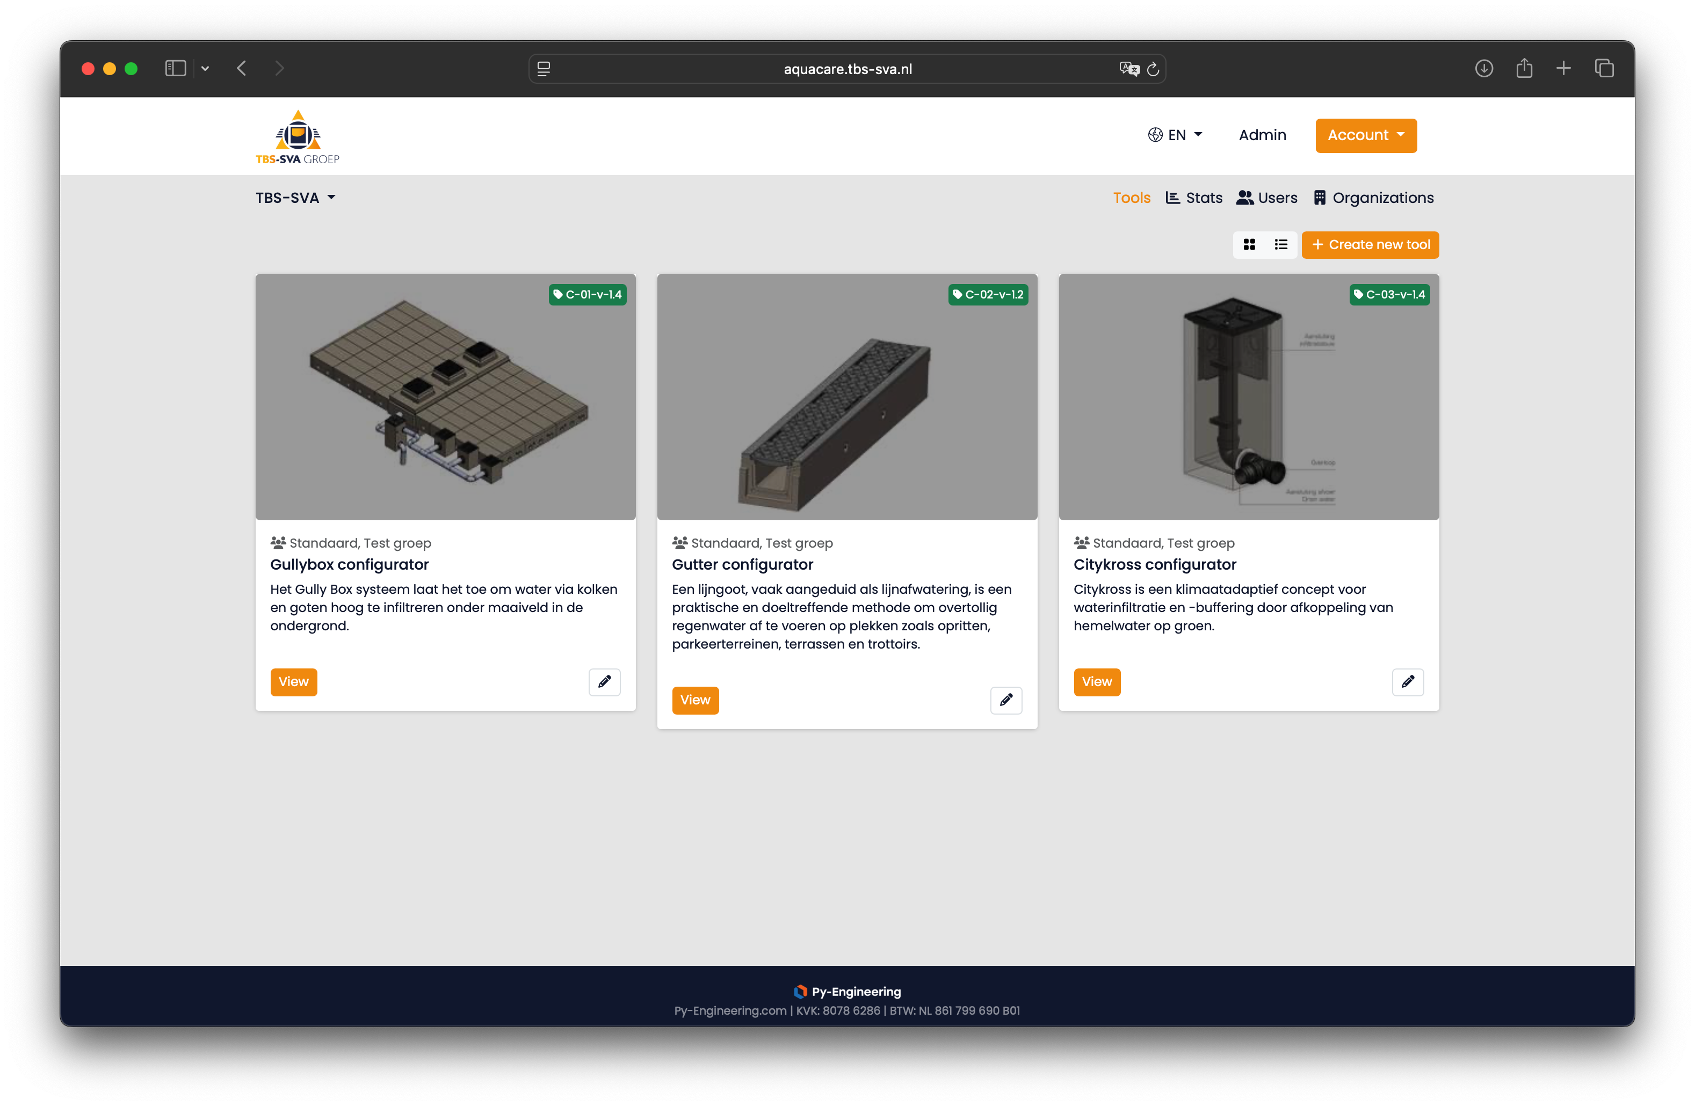
Task: Toggle the Safari sidebar
Action: click(x=175, y=68)
